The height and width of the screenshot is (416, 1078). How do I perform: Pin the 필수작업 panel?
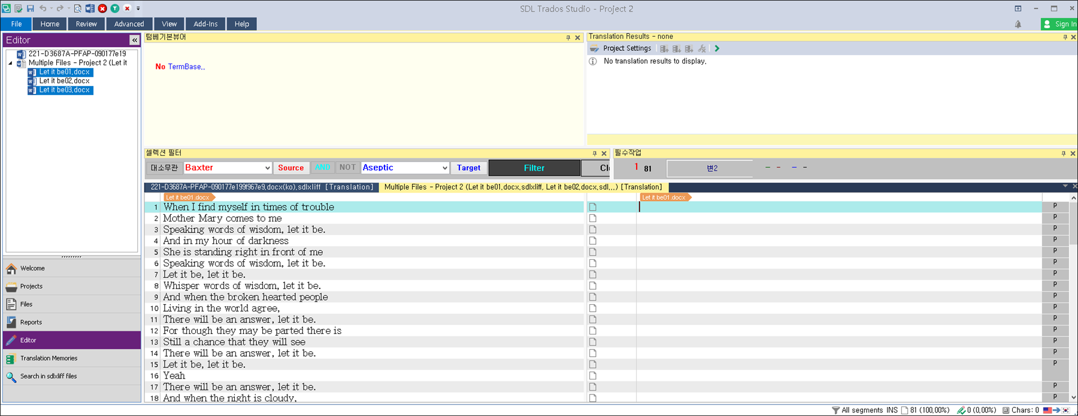click(x=1064, y=154)
